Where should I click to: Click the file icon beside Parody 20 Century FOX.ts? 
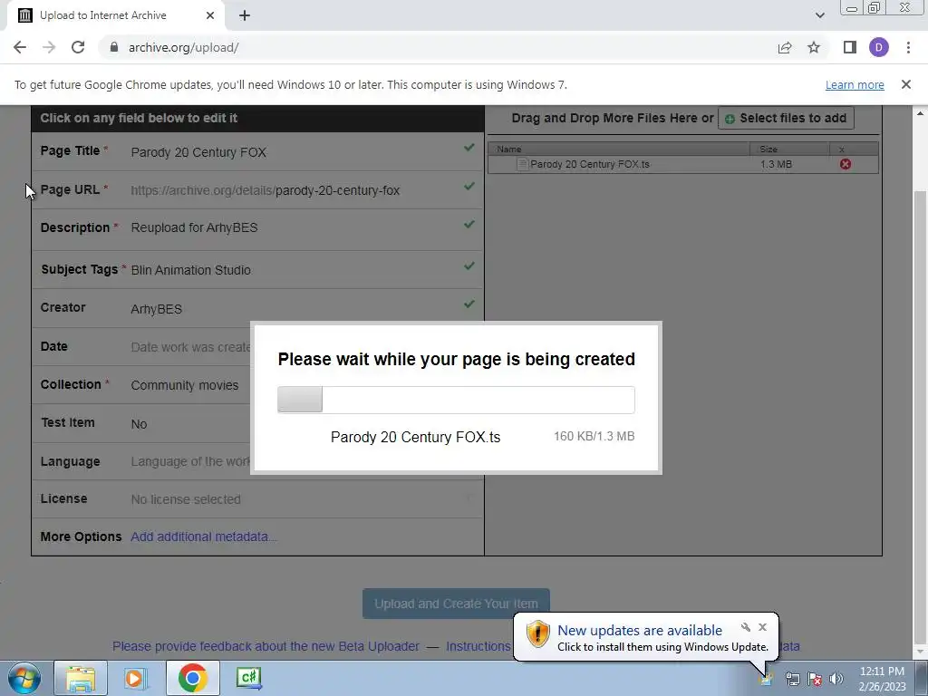[522, 164]
